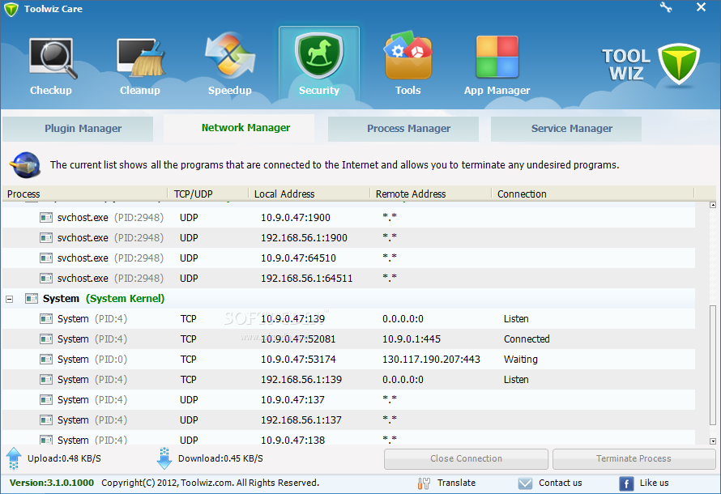Click remote address 130.117.190.207:443

[x=431, y=360]
